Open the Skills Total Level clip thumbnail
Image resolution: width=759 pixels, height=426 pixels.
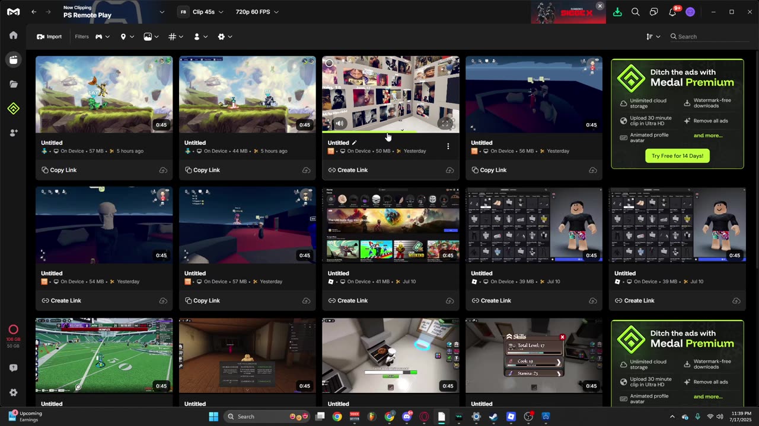tap(534, 356)
